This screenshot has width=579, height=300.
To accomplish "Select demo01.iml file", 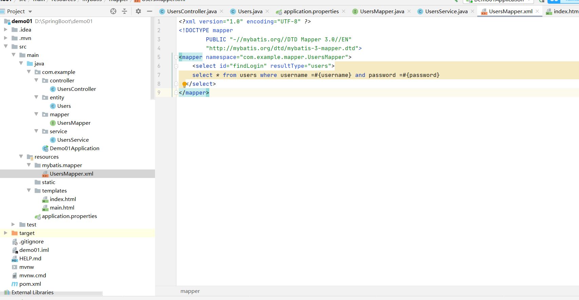I will click(x=34, y=250).
